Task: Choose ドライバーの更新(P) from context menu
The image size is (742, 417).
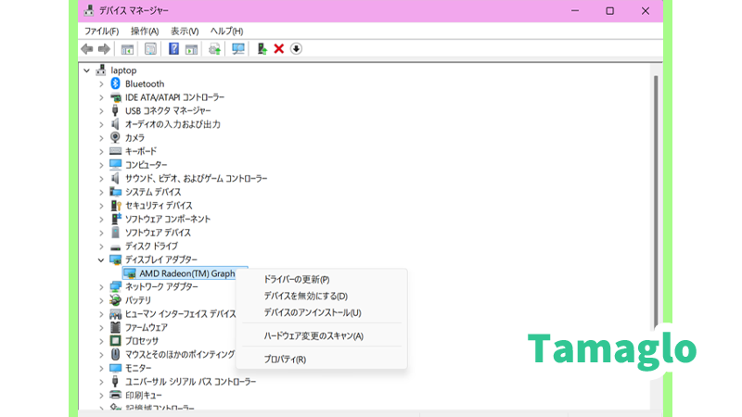Action: [x=297, y=279]
